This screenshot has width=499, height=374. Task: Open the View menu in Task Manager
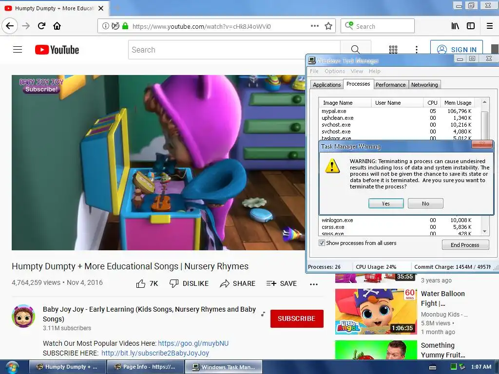point(357,71)
